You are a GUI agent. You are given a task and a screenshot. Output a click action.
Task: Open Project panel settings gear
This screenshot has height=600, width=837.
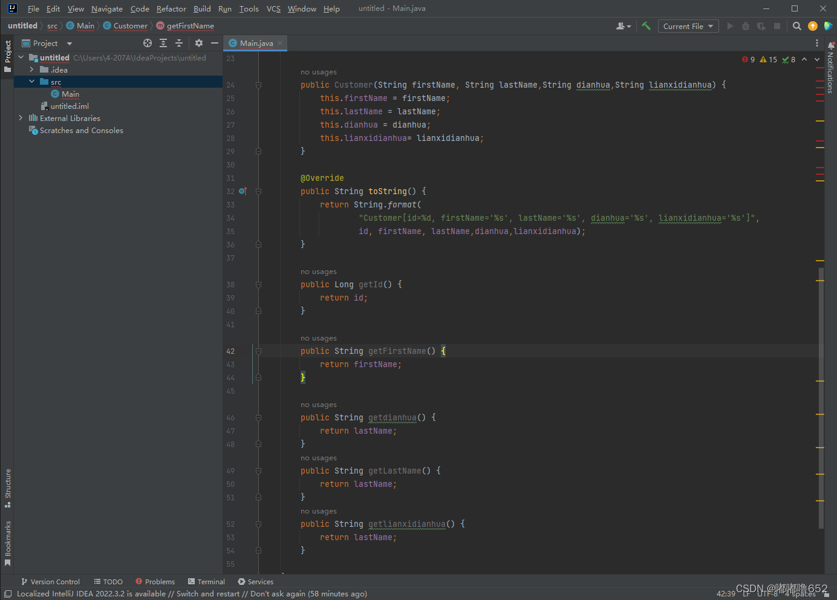pyautogui.click(x=199, y=43)
